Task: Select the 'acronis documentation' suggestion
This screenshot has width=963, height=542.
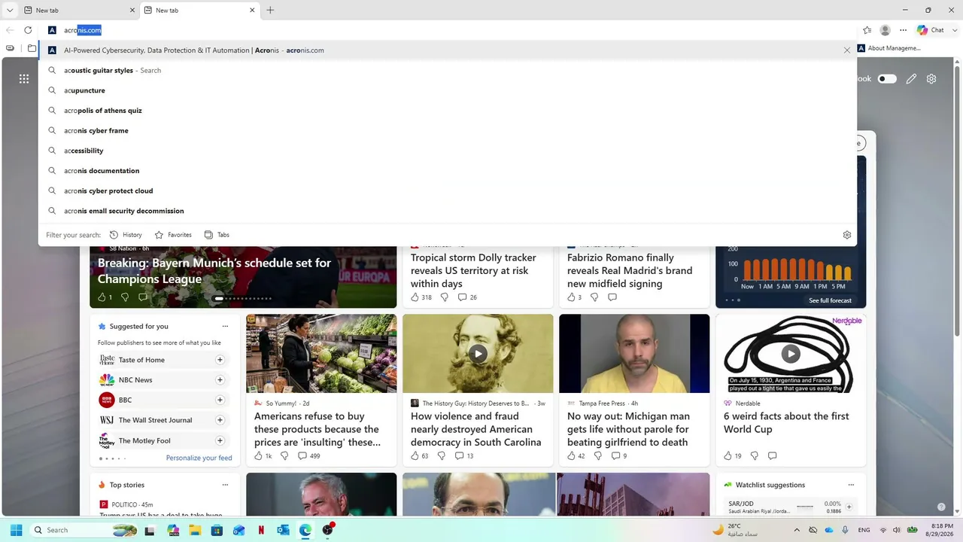Action: tap(447, 171)
